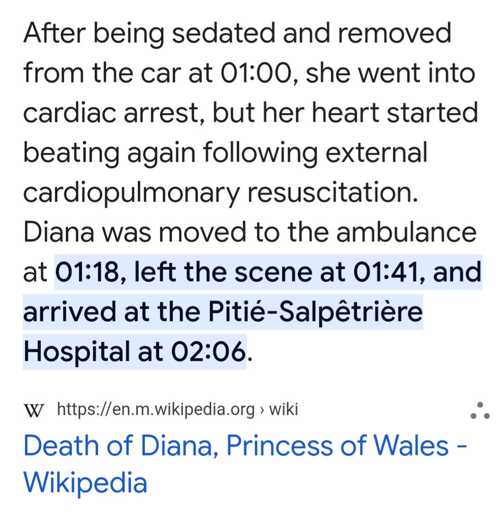Click the breadcrumb chevron before 'wiki'

coord(262,409)
